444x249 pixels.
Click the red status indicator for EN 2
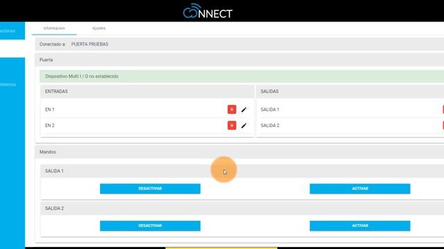tap(232, 125)
